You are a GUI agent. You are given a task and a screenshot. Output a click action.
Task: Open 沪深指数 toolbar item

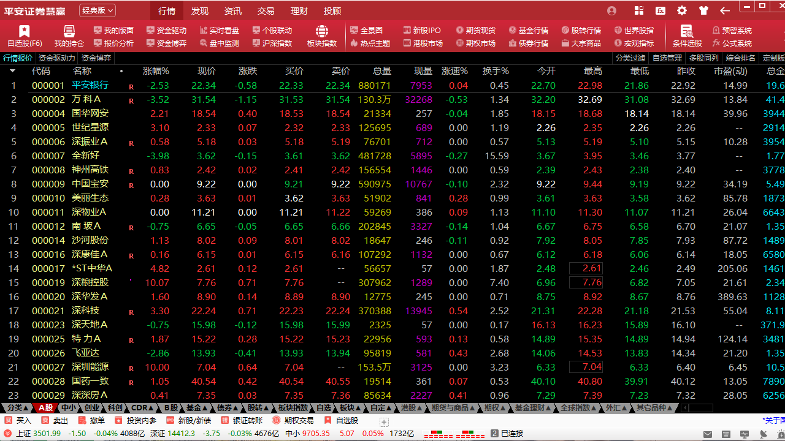pos(272,43)
